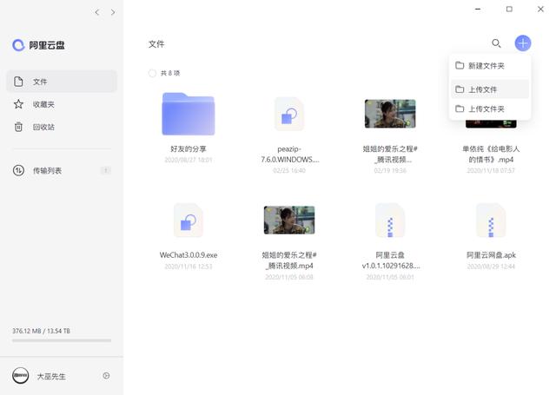Click the folder icon beside 上传文件夹
This screenshot has width=556, height=395.
[460, 109]
